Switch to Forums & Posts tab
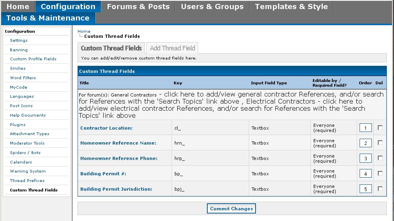The height and width of the screenshot is (221, 394). (x=138, y=7)
